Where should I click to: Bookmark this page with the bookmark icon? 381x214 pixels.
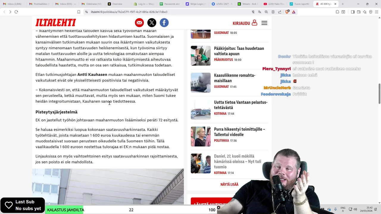pyautogui.click(x=79, y=12)
